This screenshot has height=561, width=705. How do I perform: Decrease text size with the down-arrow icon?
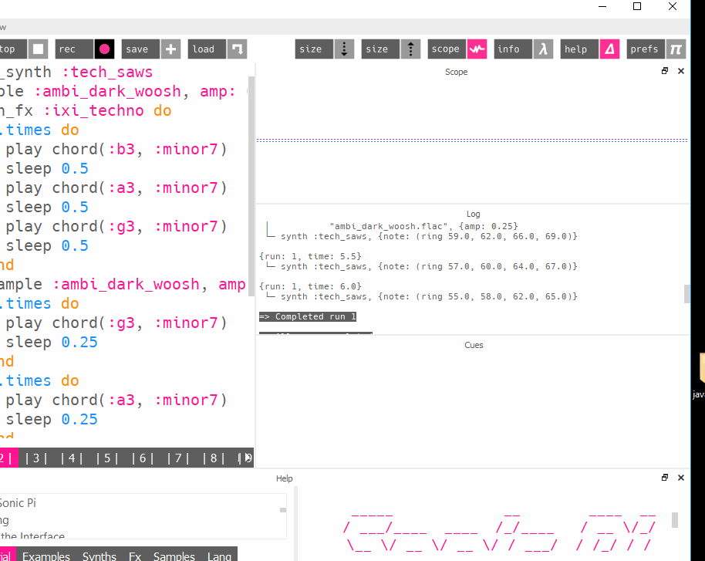[x=344, y=49]
